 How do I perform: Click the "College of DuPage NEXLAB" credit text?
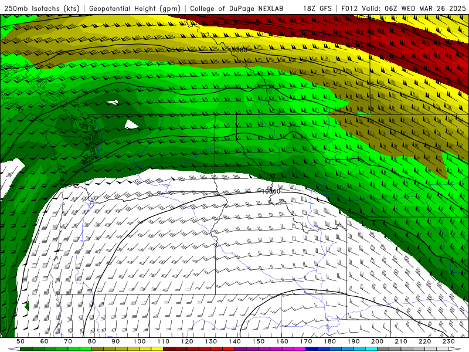(237, 8)
